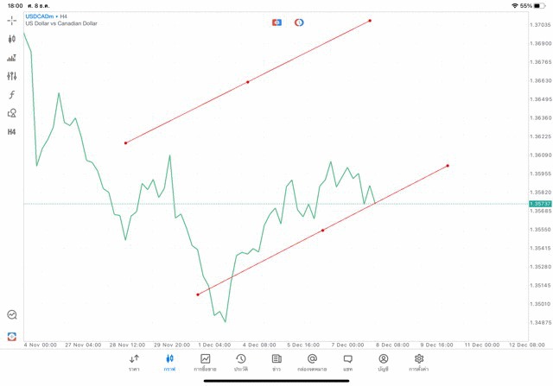The height and width of the screenshot is (386, 553).
Task: Tap the chart search icon at lower left
Action: tap(12, 315)
